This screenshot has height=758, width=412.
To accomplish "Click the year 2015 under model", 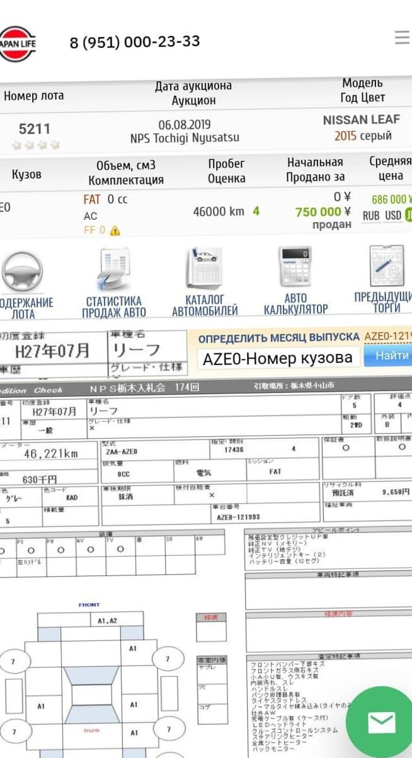I will 345,135.
